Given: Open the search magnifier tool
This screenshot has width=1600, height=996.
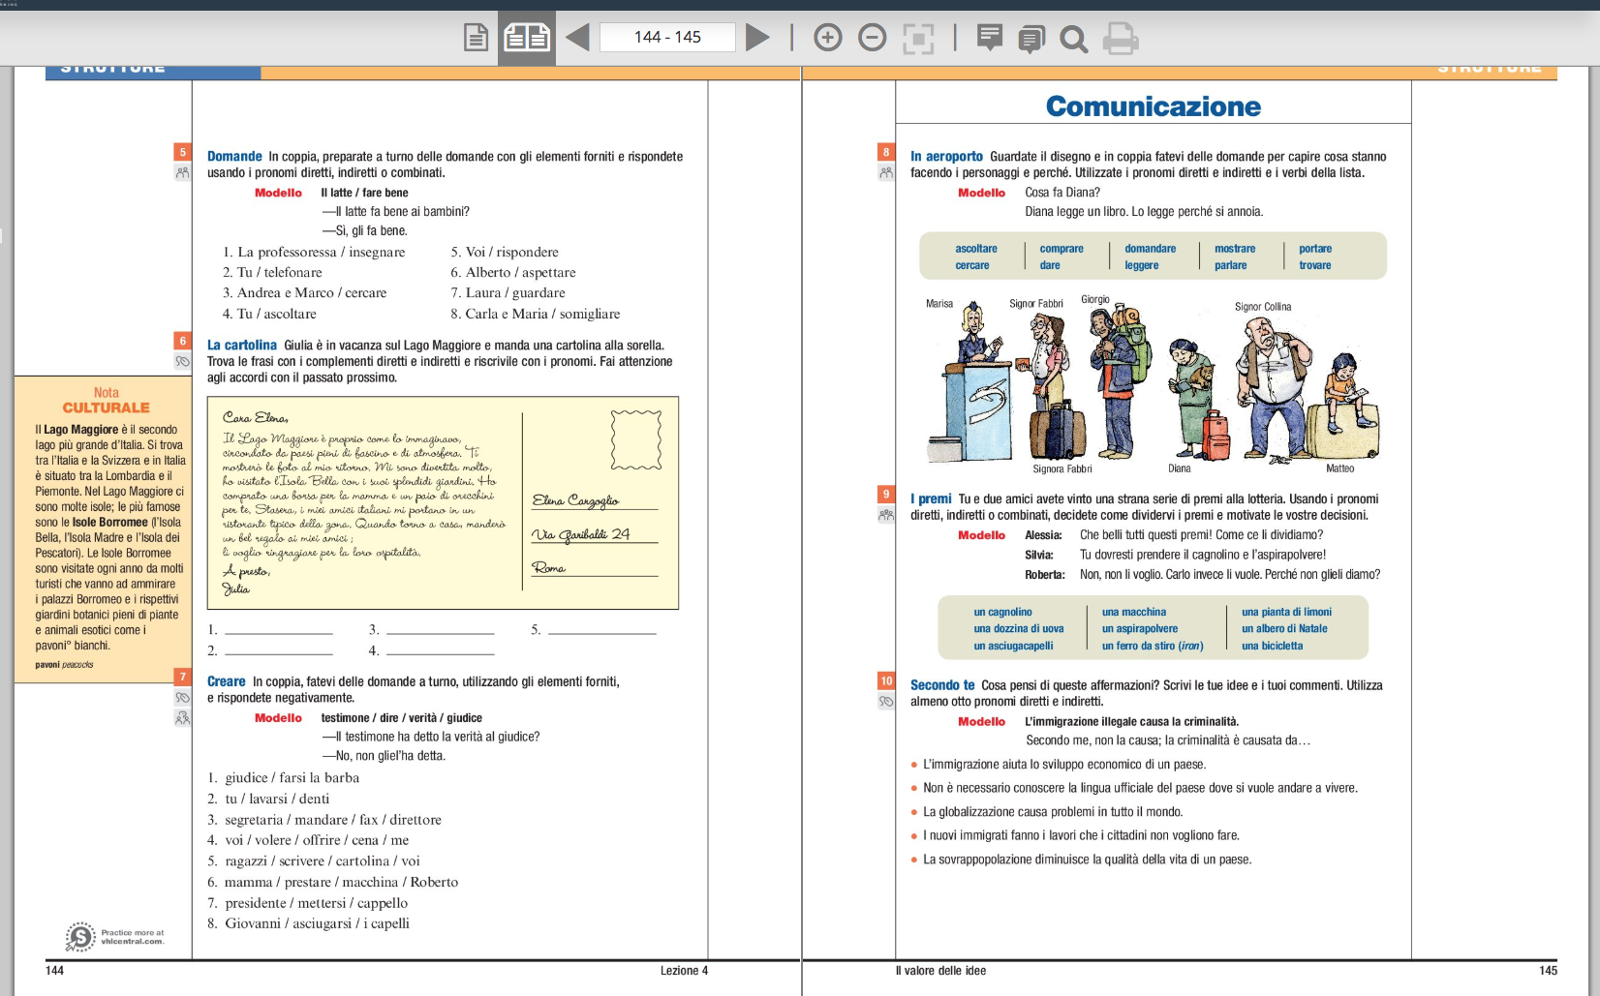Looking at the screenshot, I should [1073, 39].
